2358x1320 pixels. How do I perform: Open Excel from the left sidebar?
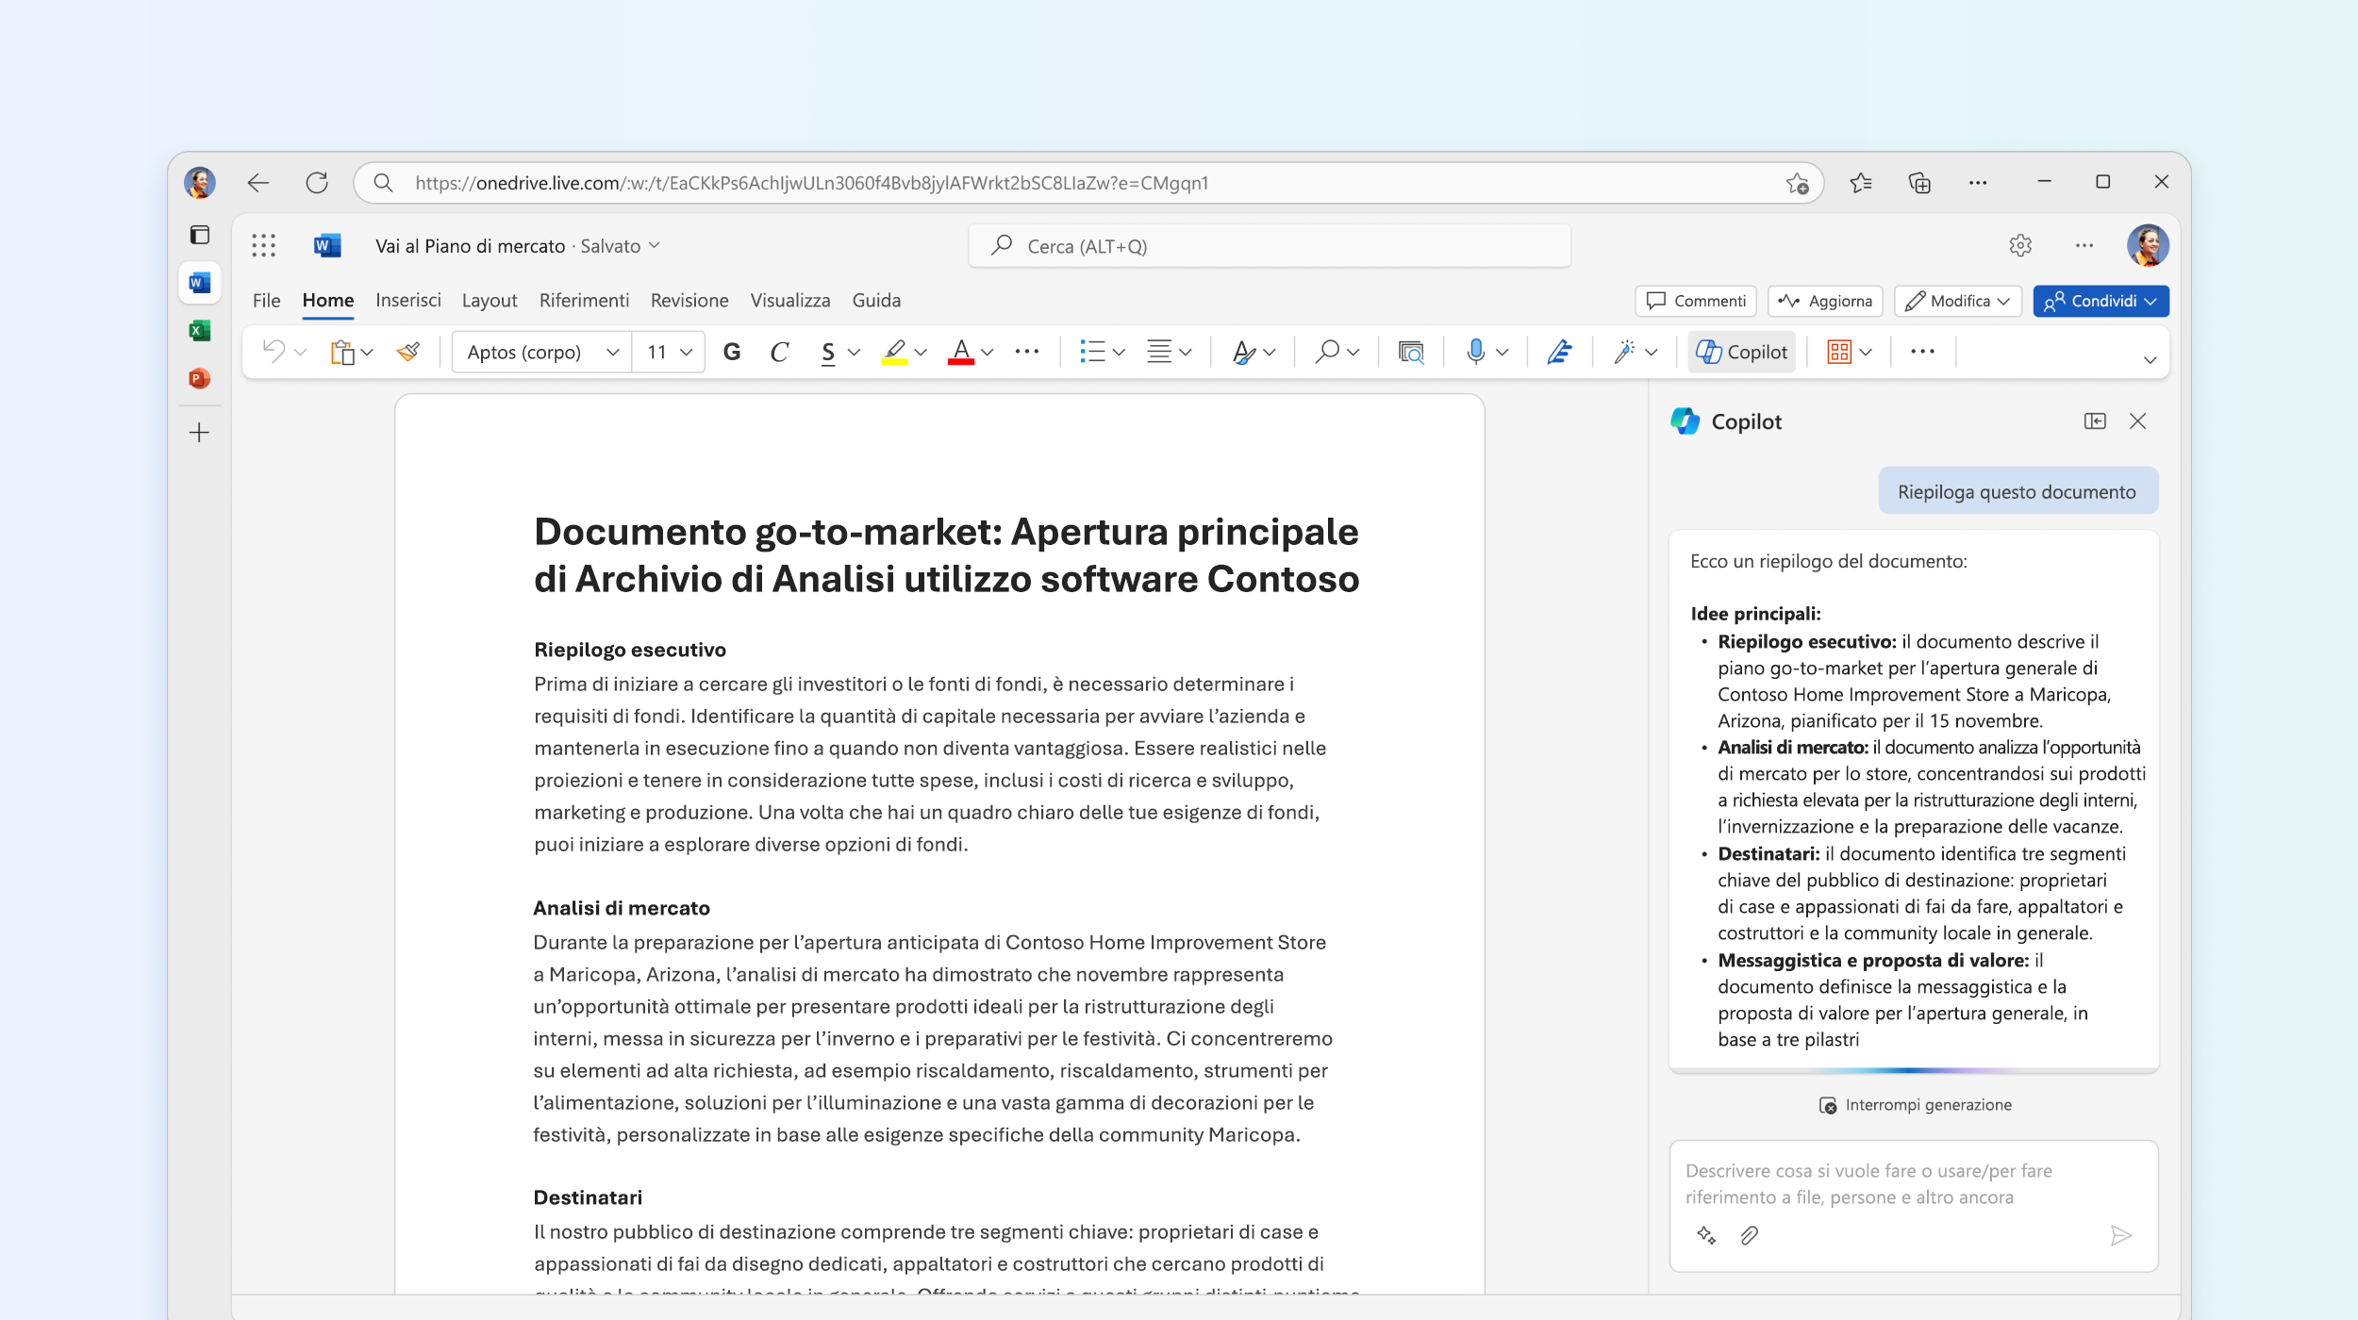pos(199,330)
